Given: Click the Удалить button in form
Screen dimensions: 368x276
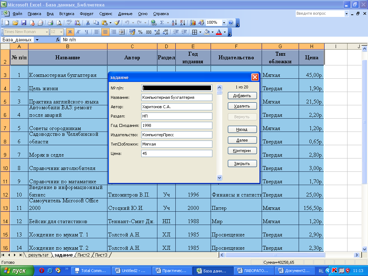Looking at the screenshot, I should [x=242, y=106].
